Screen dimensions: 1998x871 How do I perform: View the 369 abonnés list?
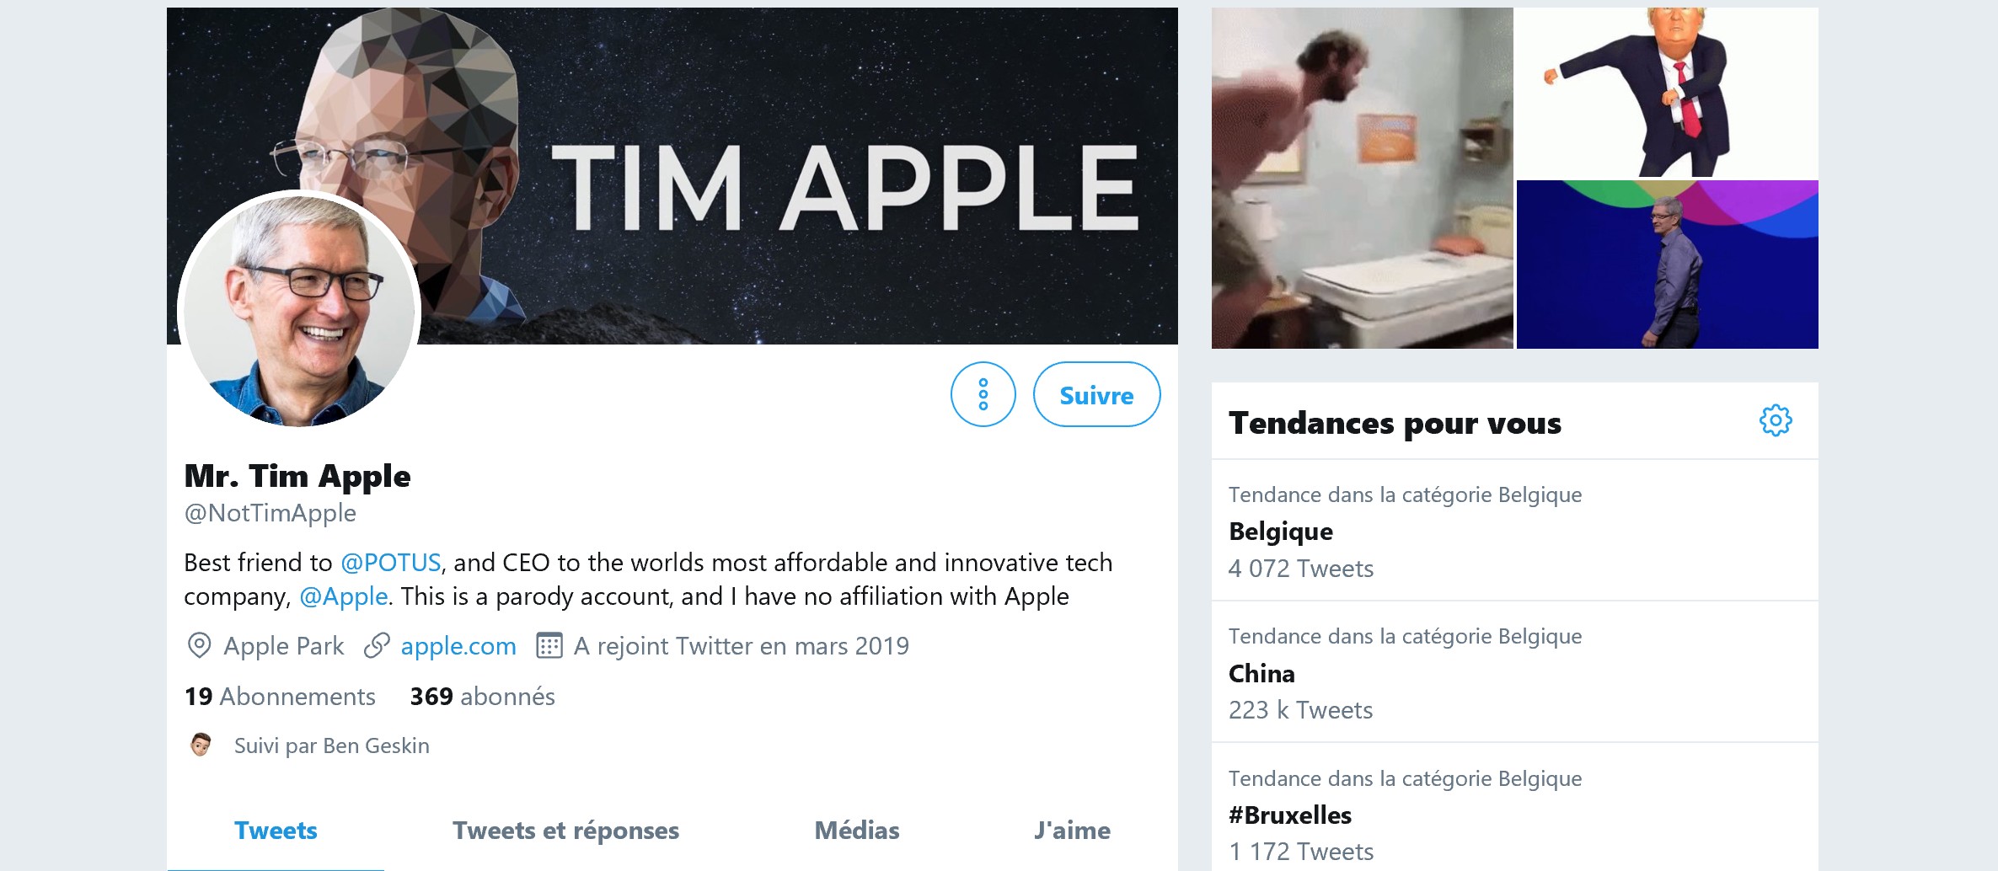(481, 697)
